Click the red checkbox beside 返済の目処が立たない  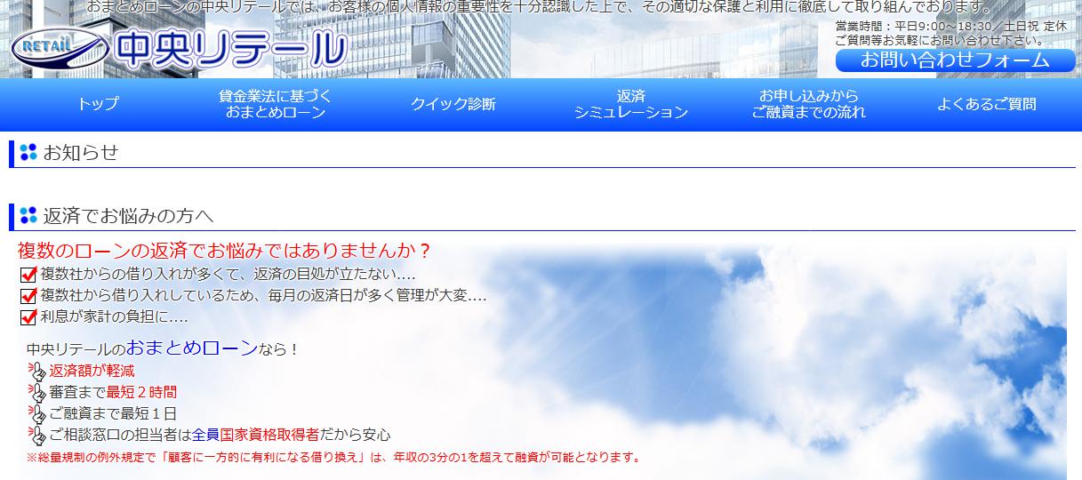point(28,275)
